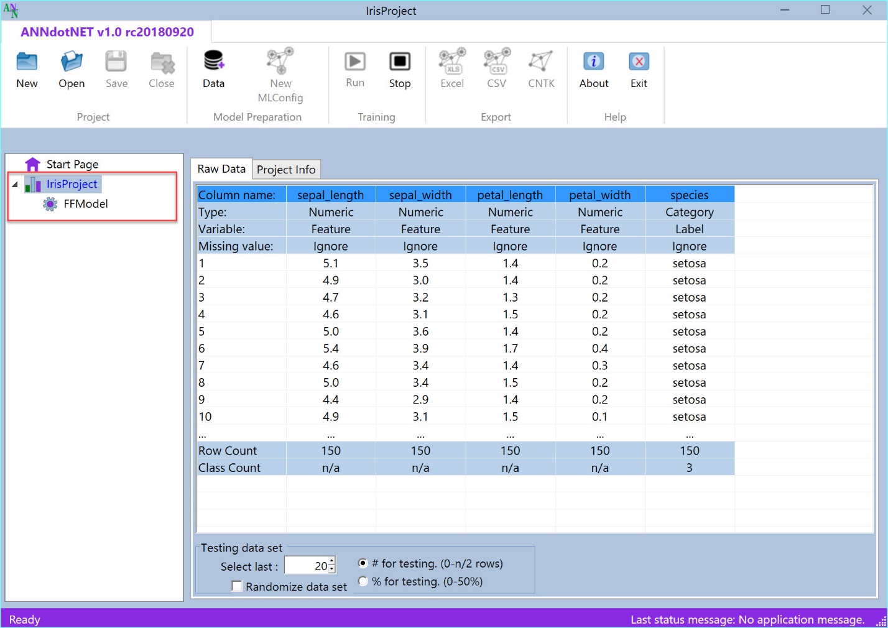Image resolution: width=888 pixels, height=628 pixels.
Task: Collapse the IrisProject tree node
Action: click(15, 184)
